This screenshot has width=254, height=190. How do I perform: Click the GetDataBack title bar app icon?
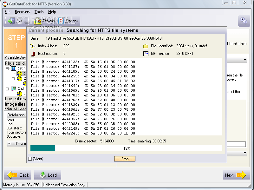click(5, 4)
